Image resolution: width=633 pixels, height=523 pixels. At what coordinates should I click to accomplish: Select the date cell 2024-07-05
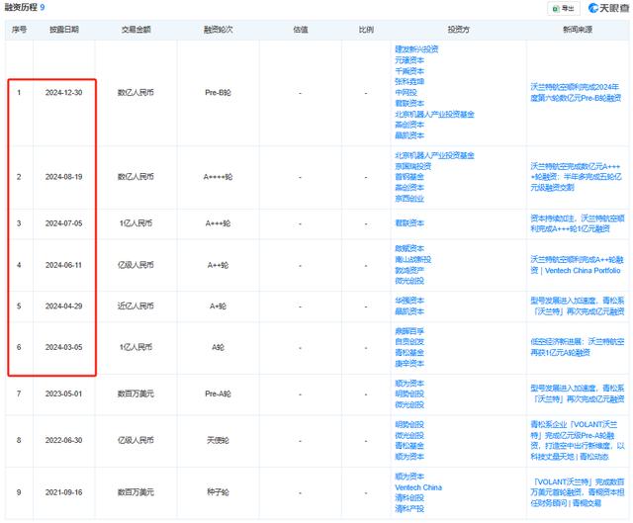pyautogui.click(x=63, y=223)
